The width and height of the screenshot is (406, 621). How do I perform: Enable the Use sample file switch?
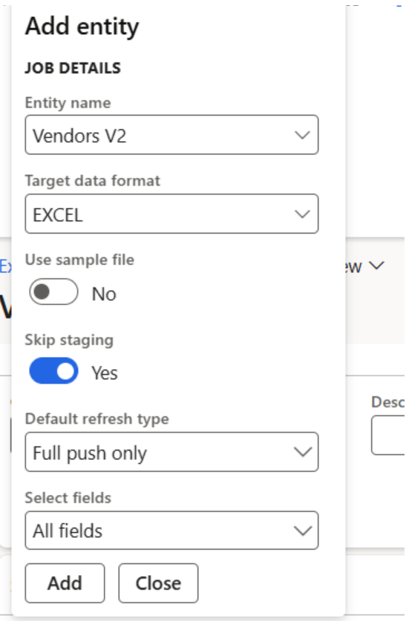click(53, 292)
